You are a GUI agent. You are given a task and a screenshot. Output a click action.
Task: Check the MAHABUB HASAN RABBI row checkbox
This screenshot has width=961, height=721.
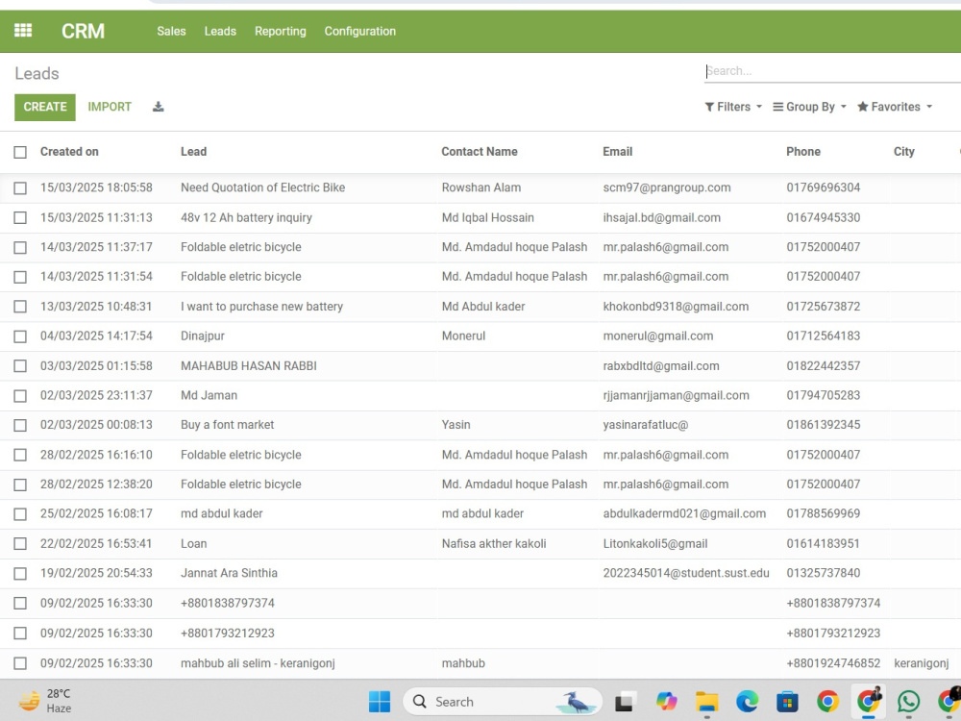click(x=20, y=366)
